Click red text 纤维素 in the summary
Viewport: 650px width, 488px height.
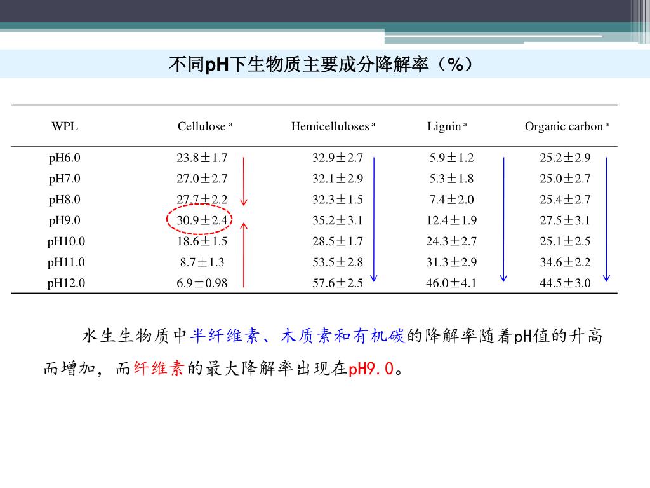pyautogui.click(x=158, y=368)
